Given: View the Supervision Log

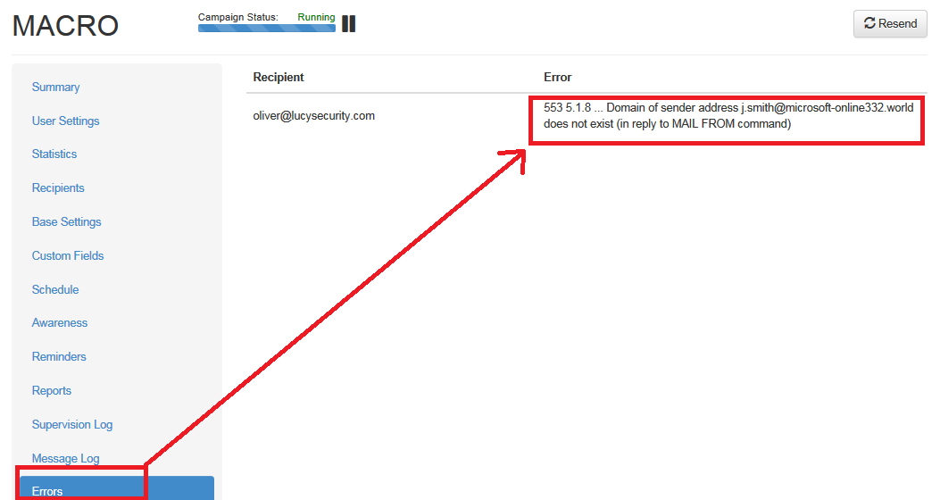Looking at the screenshot, I should [72, 424].
